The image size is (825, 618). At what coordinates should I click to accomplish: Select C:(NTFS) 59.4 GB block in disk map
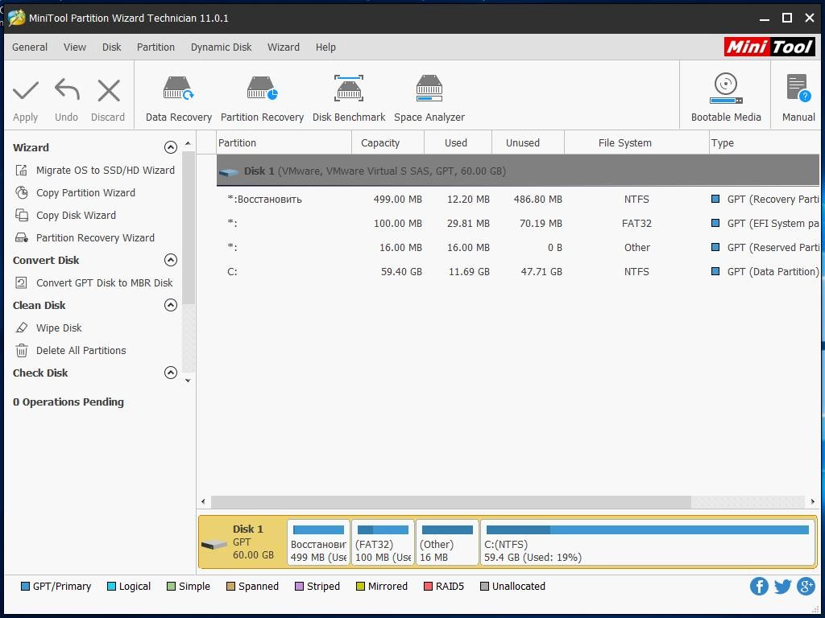pos(648,542)
